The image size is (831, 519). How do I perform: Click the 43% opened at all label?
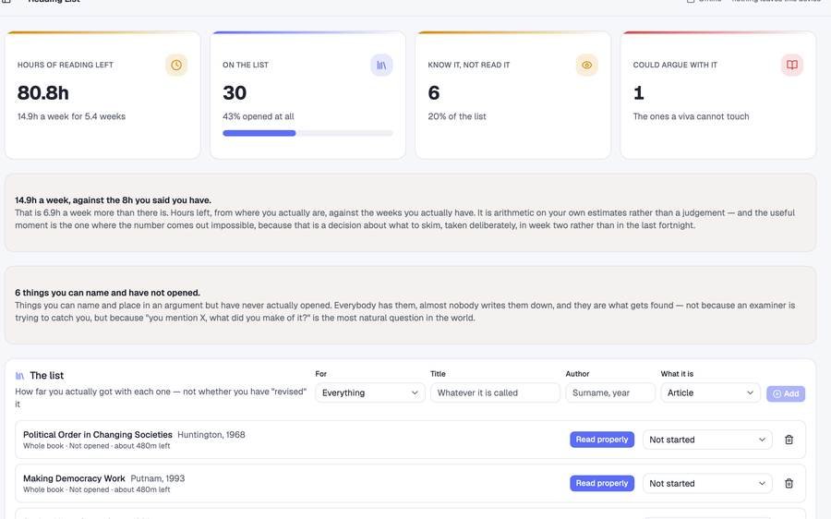259,116
